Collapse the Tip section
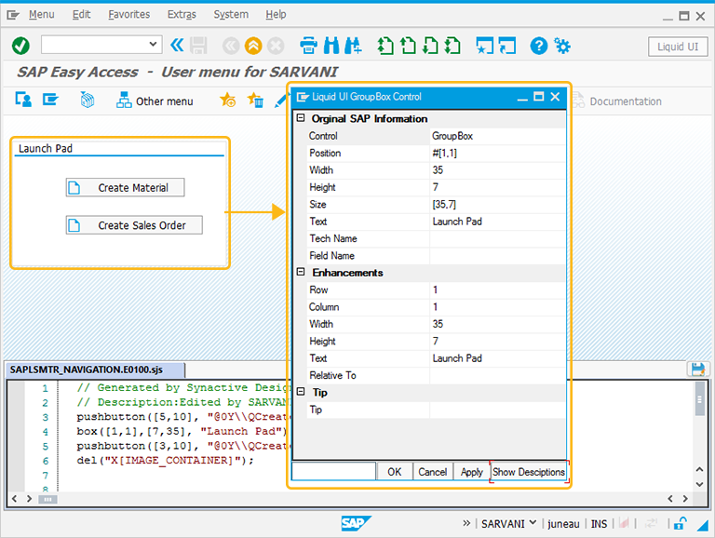The width and height of the screenshot is (715, 538). pyautogui.click(x=301, y=392)
